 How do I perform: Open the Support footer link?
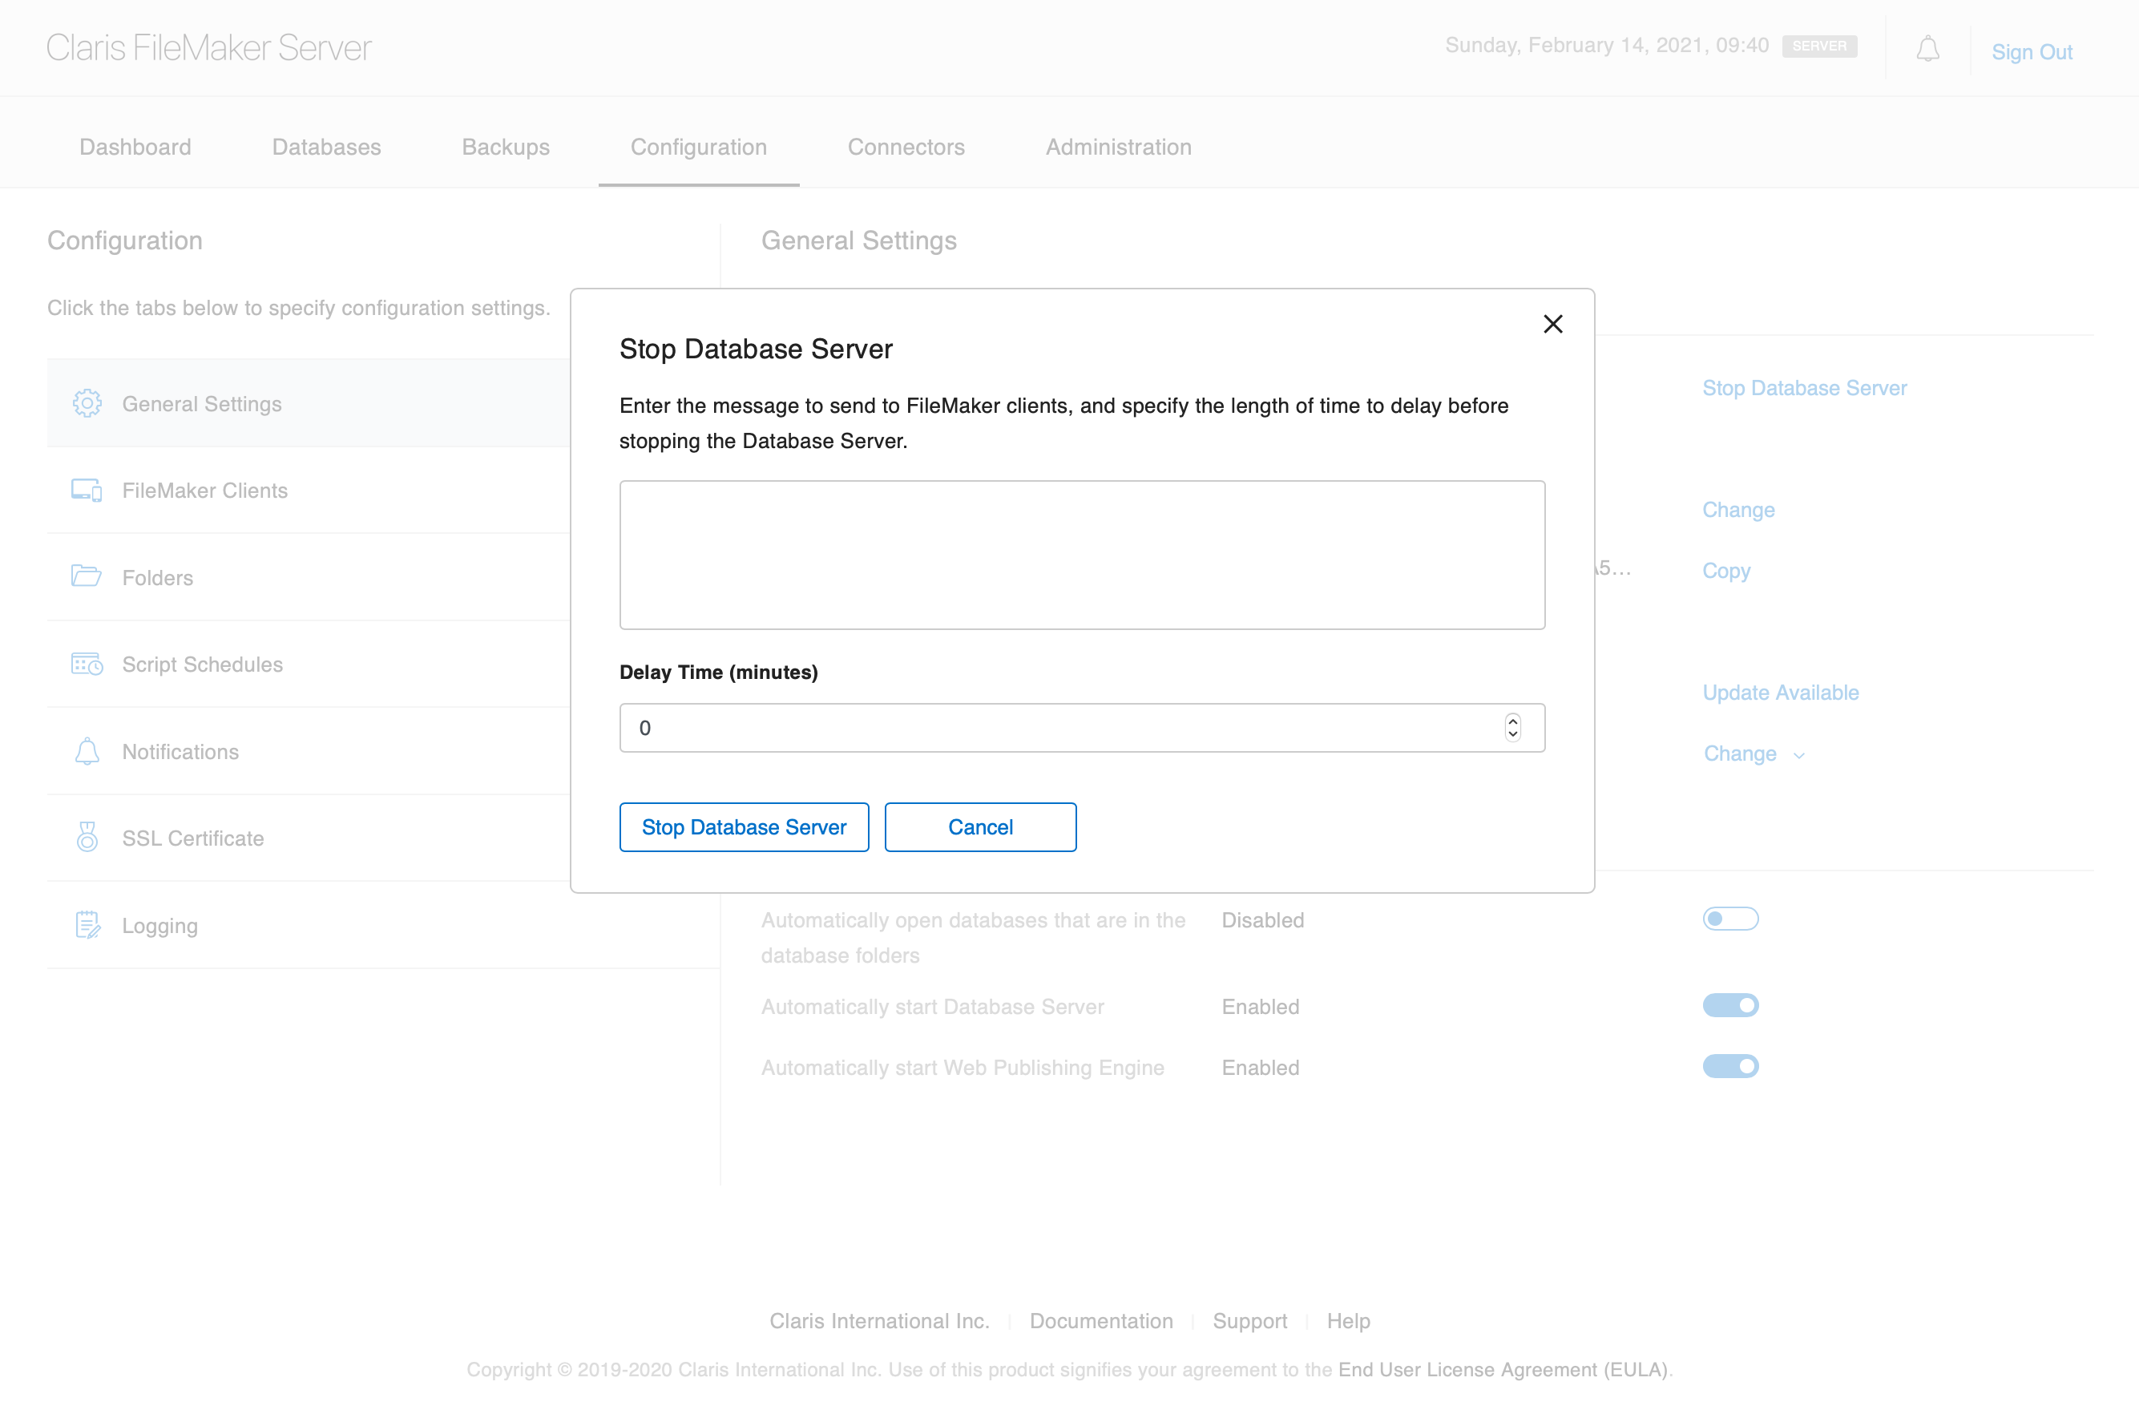pyautogui.click(x=1249, y=1320)
